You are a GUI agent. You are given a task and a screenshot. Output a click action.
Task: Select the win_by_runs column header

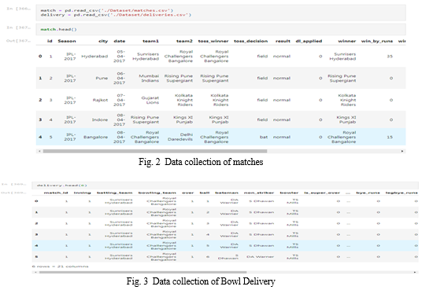point(377,42)
